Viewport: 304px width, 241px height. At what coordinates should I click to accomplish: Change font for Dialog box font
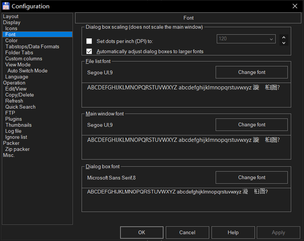[251, 177]
